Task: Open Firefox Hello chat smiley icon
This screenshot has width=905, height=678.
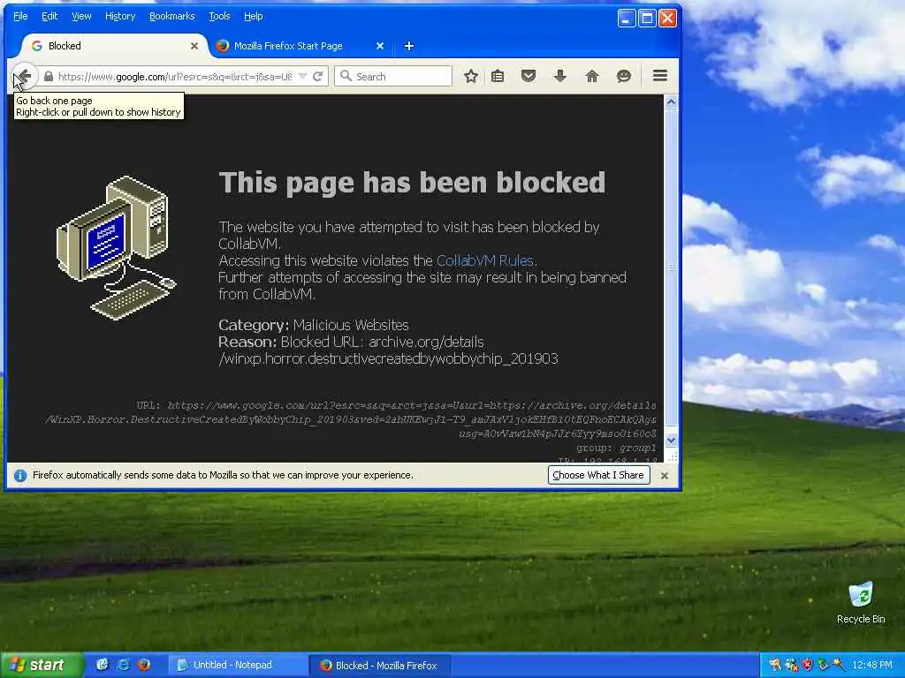Action: 624,76
